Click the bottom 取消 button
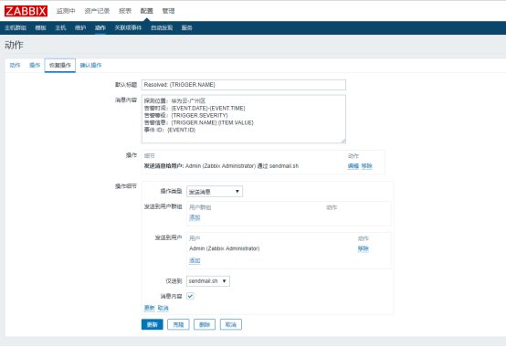 point(231,324)
